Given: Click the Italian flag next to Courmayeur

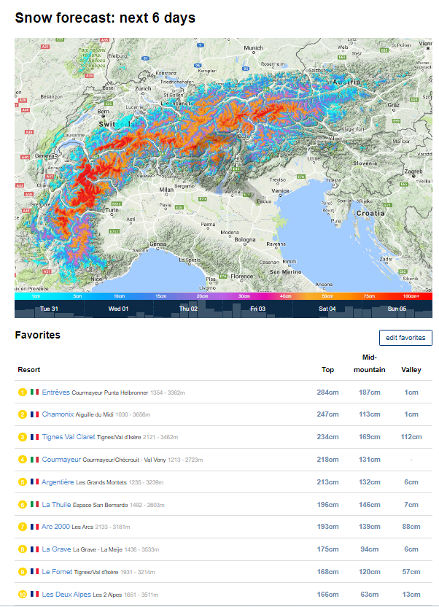Looking at the screenshot, I should point(34,460).
